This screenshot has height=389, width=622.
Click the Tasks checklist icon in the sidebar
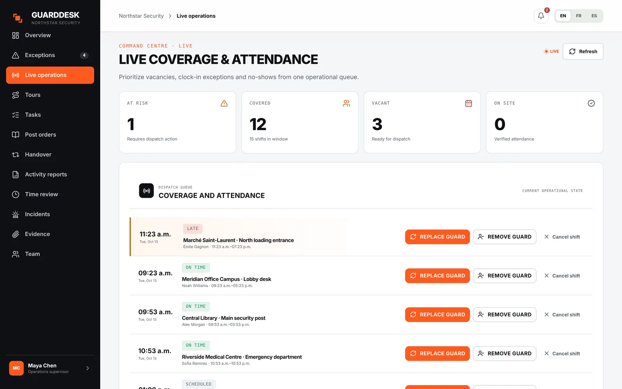pos(16,115)
